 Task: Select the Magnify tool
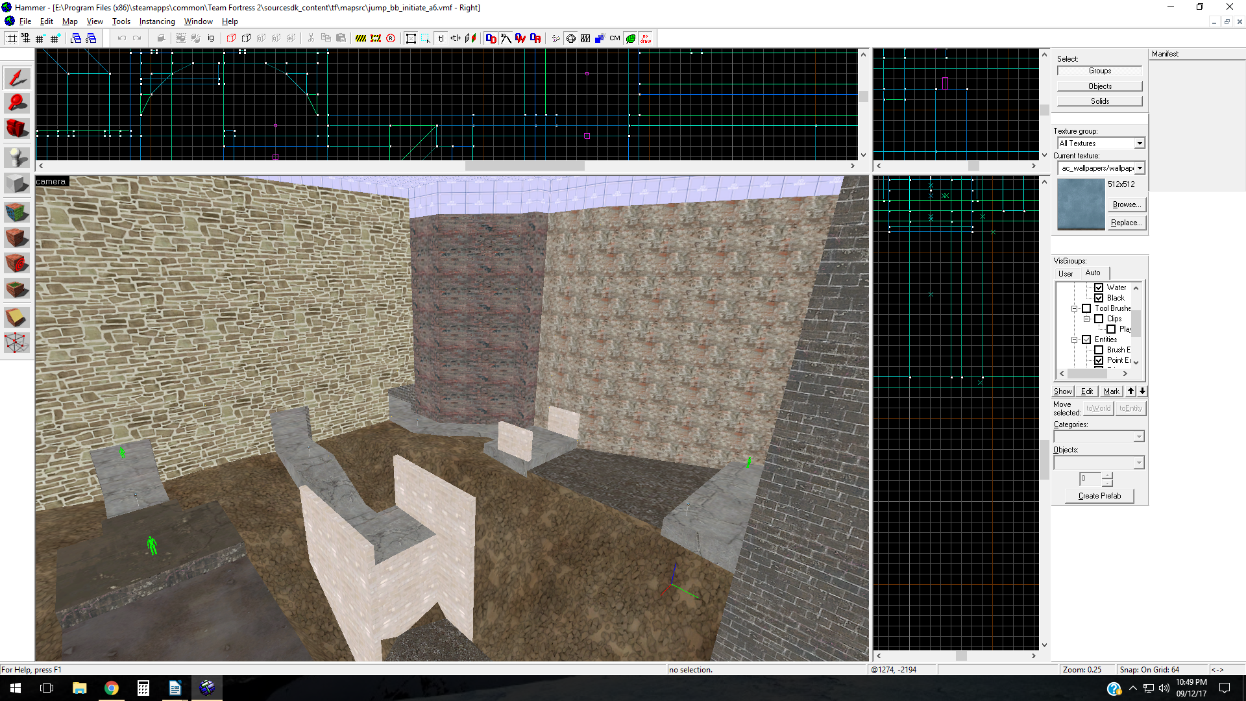[17, 103]
